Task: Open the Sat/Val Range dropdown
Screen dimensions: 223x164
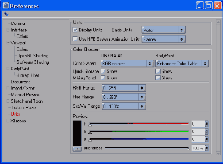Action: click(124, 106)
